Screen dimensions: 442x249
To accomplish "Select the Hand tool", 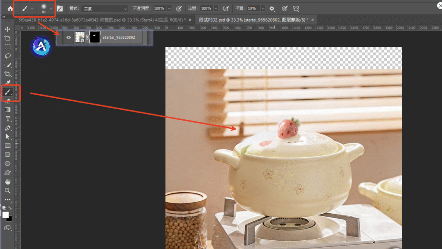I will pyautogui.click(x=7, y=181).
